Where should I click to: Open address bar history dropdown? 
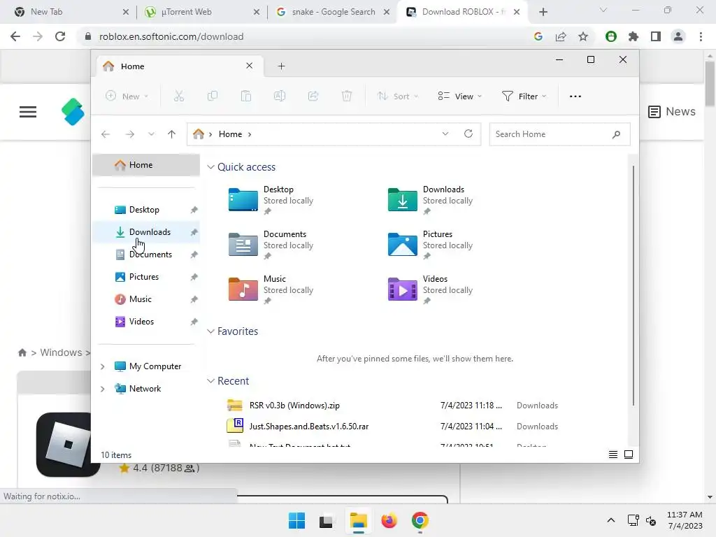tap(445, 134)
